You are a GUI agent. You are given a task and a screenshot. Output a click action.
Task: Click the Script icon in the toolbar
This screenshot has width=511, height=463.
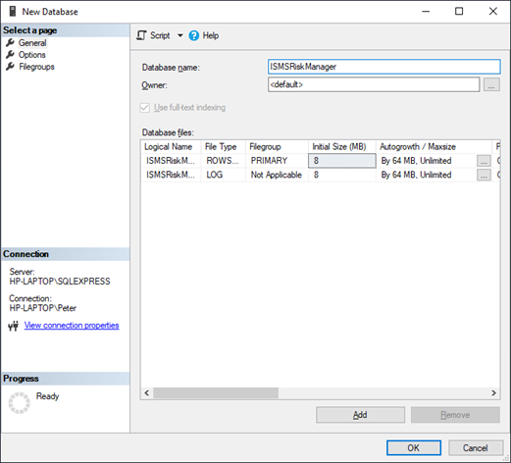(x=141, y=35)
